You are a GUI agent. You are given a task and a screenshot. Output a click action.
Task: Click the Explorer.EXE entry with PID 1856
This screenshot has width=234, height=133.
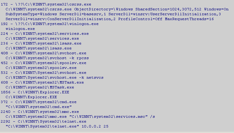click(x=35, y=92)
